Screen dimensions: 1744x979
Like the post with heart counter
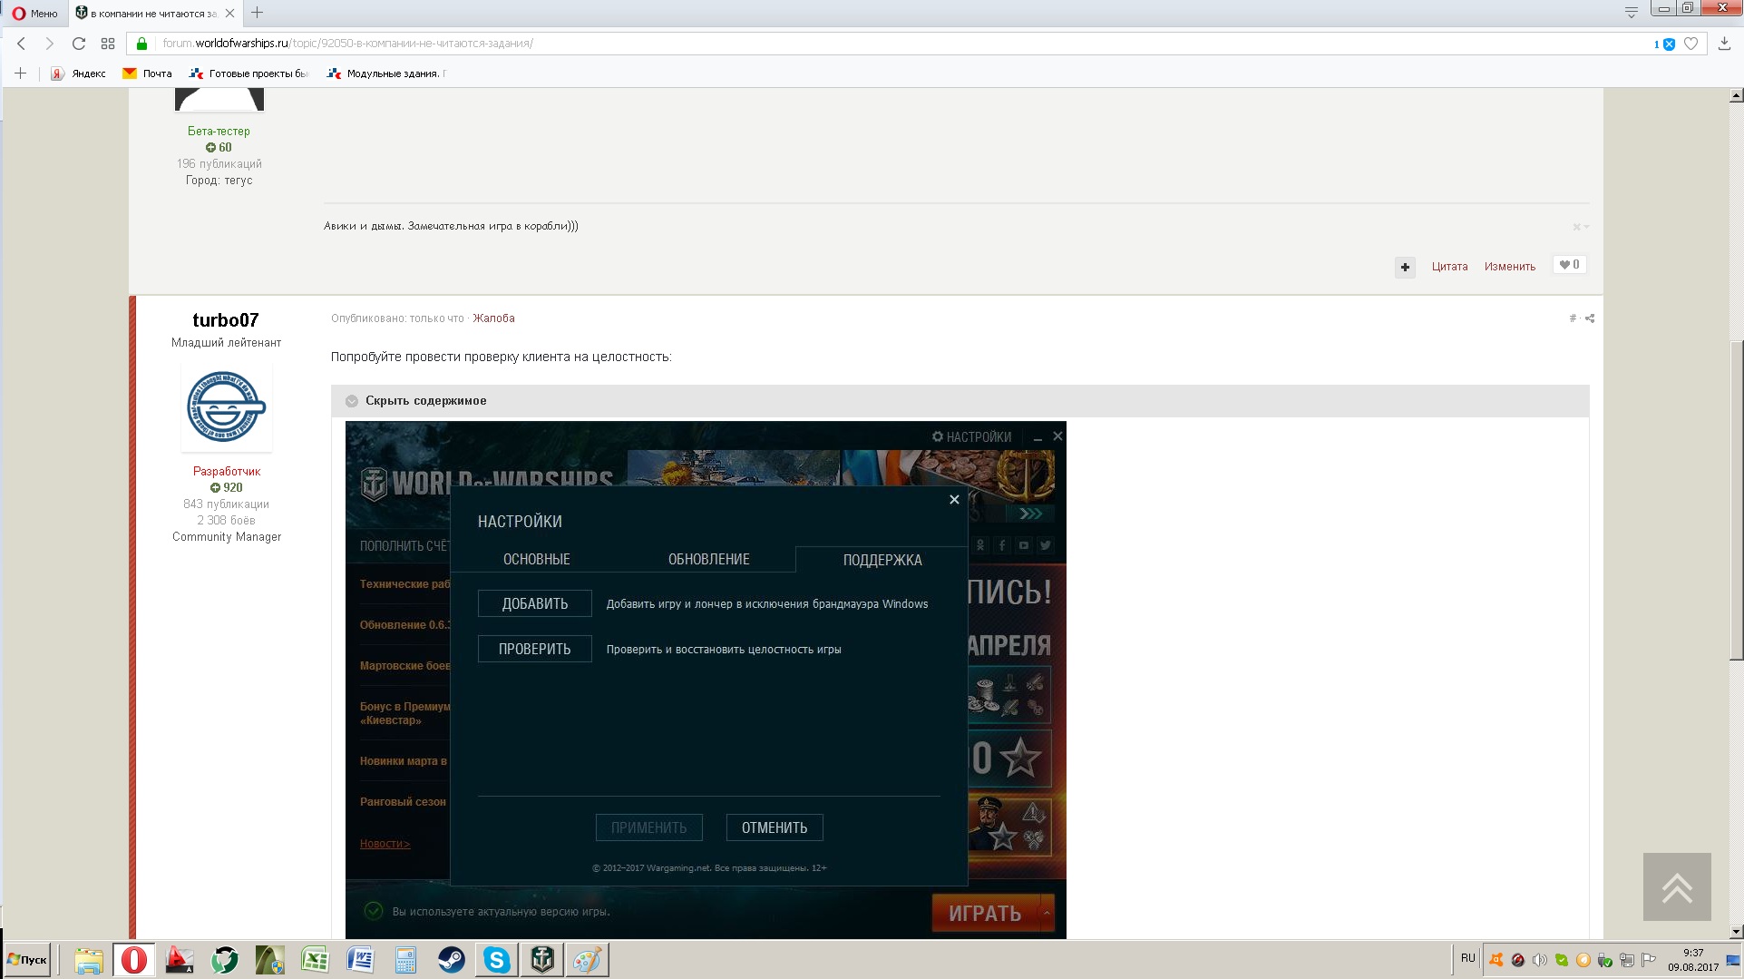tap(1569, 265)
